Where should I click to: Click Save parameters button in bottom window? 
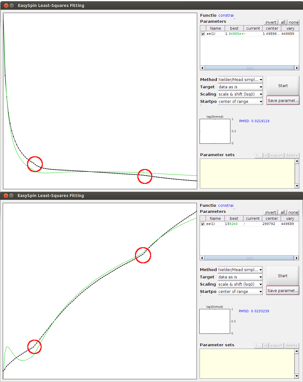coord(283,291)
